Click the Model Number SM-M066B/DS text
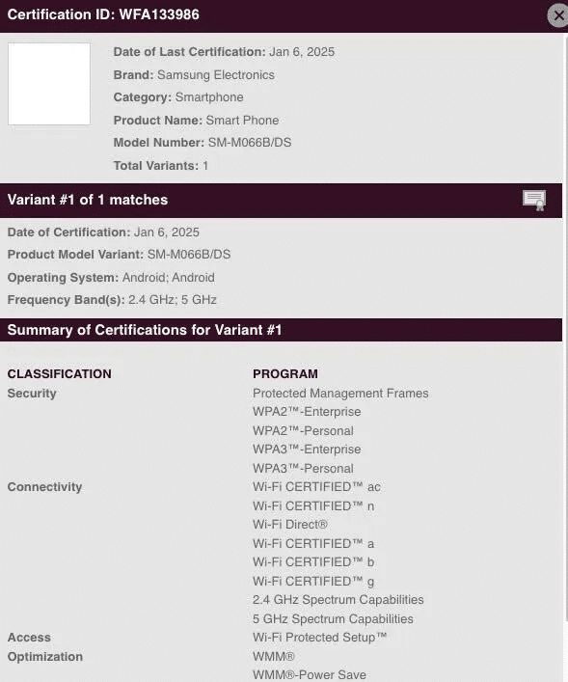The width and height of the screenshot is (568, 682). pyautogui.click(x=203, y=143)
